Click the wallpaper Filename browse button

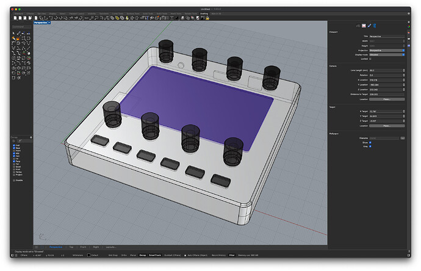pyautogui.click(x=403, y=138)
